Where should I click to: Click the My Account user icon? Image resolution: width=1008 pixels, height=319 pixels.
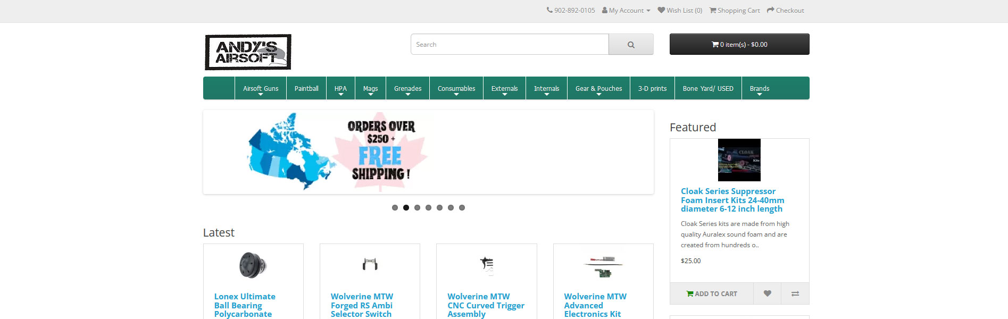click(x=605, y=10)
